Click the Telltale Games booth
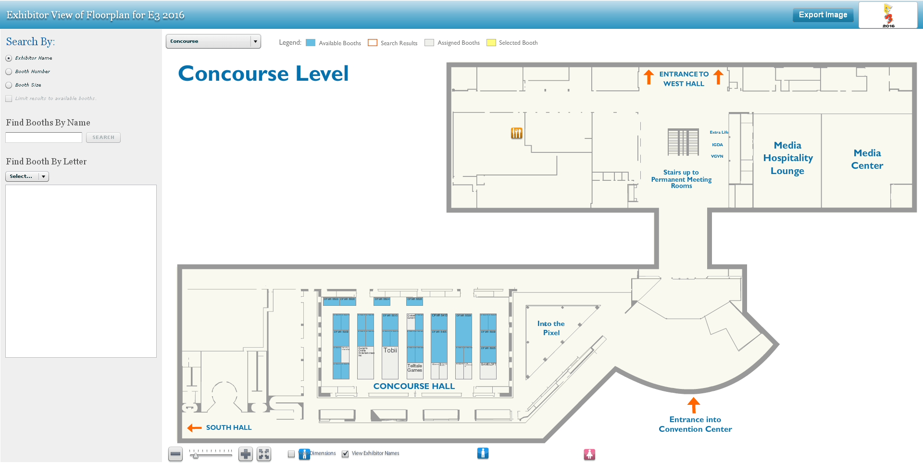This screenshot has width=923, height=464. click(415, 368)
